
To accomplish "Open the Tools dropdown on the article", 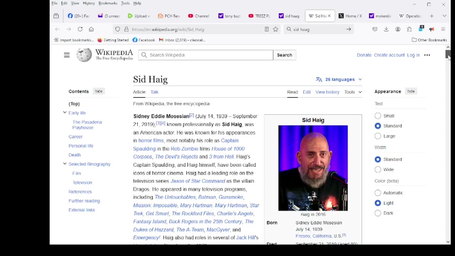I will 353,92.
